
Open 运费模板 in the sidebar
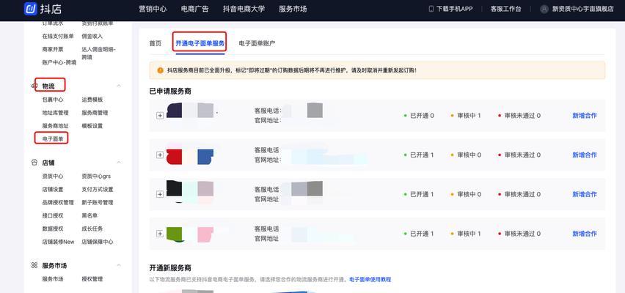tap(92, 100)
